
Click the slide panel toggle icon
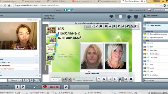coord(65,79)
